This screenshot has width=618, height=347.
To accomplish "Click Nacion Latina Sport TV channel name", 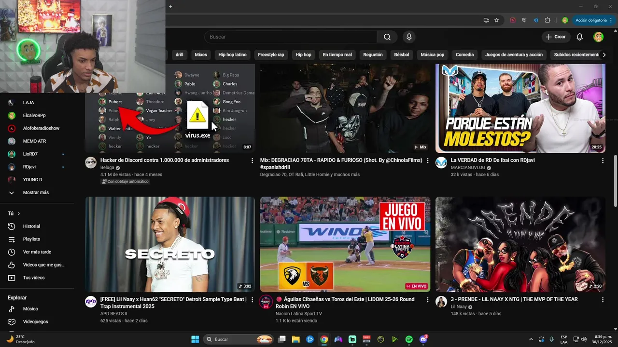I will pyautogui.click(x=298, y=314).
